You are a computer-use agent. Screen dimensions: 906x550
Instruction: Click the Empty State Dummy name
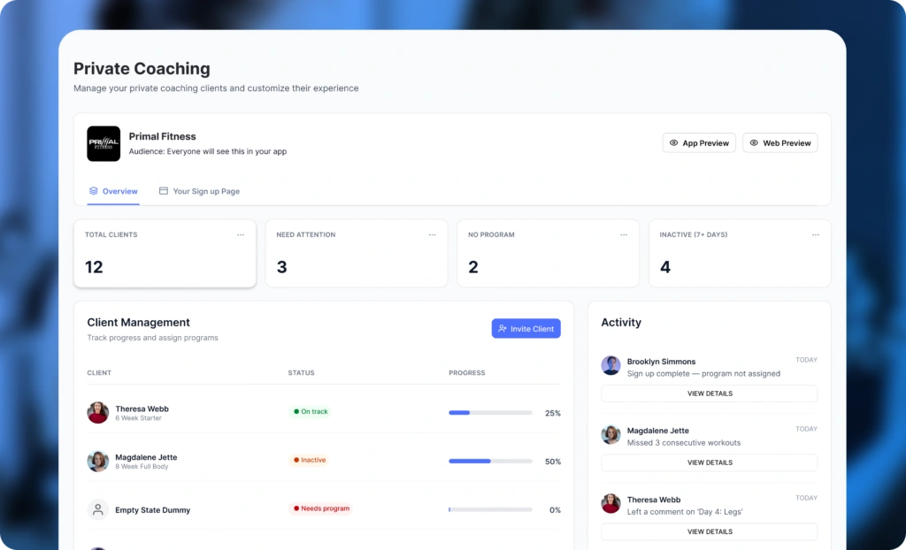[x=152, y=509]
